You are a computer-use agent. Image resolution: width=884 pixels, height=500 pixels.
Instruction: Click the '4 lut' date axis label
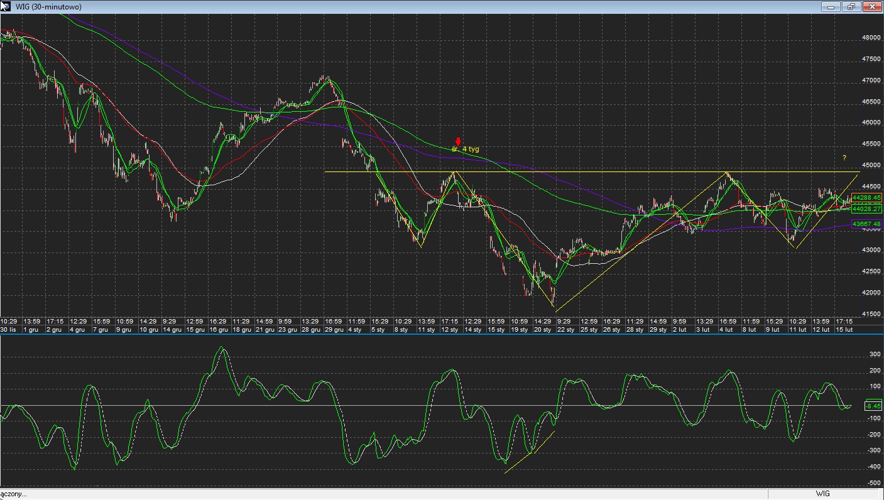726,330
